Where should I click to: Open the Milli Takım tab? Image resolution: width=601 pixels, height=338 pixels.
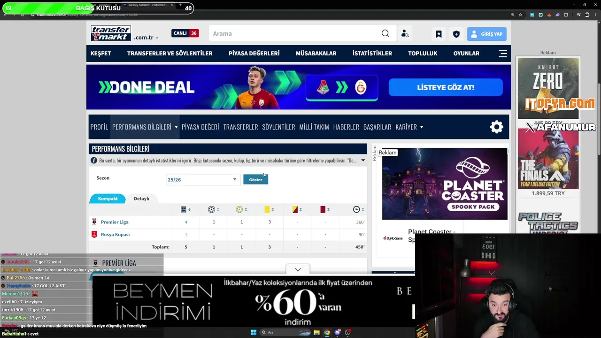[x=314, y=127]
